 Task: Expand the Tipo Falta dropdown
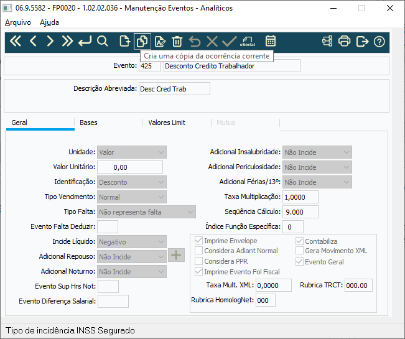[x=146, y=212]
